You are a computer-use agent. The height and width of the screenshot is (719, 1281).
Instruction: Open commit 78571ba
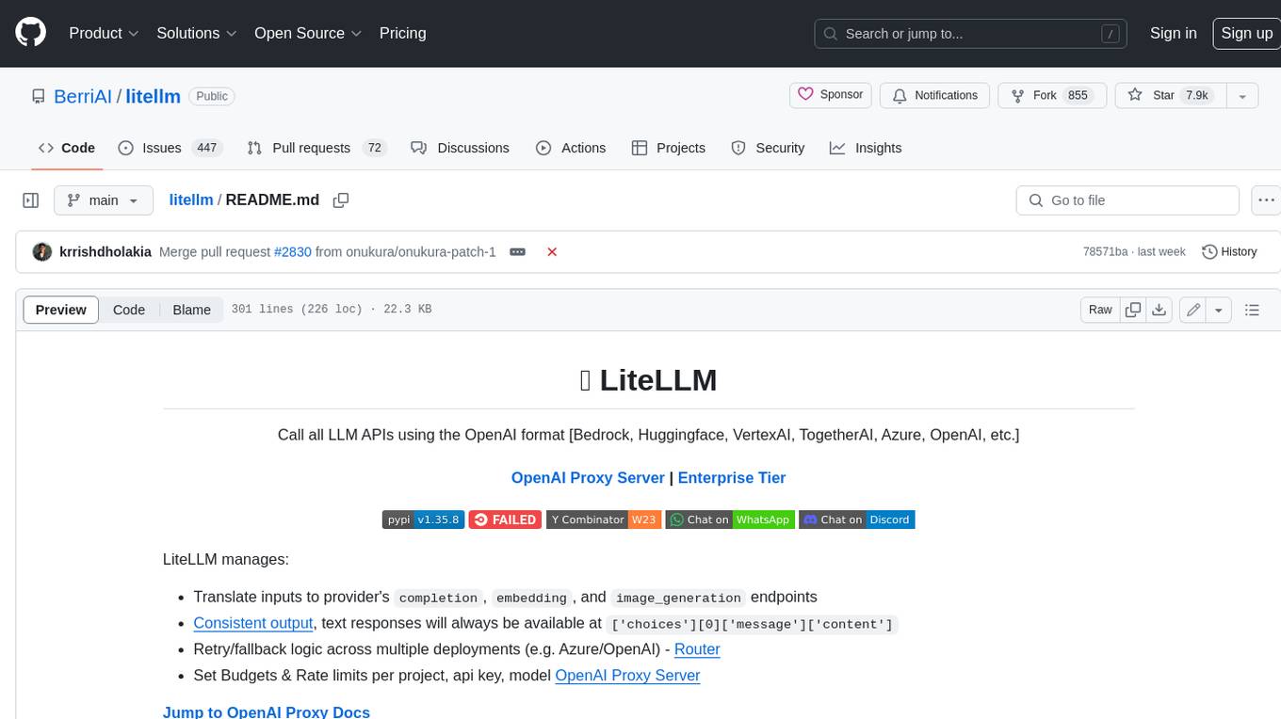(x=1105, y=252)
